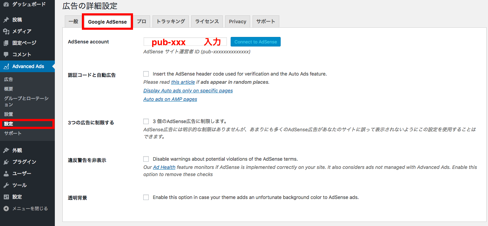Click the Settings sliders icon
Image resolution: width=488 pixels, height=226 pixels.
point(6,197)
